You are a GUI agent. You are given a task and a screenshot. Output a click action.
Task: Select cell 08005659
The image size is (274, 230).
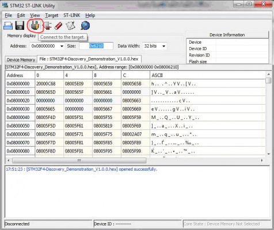pyautogui.click(x=106, y=84)
